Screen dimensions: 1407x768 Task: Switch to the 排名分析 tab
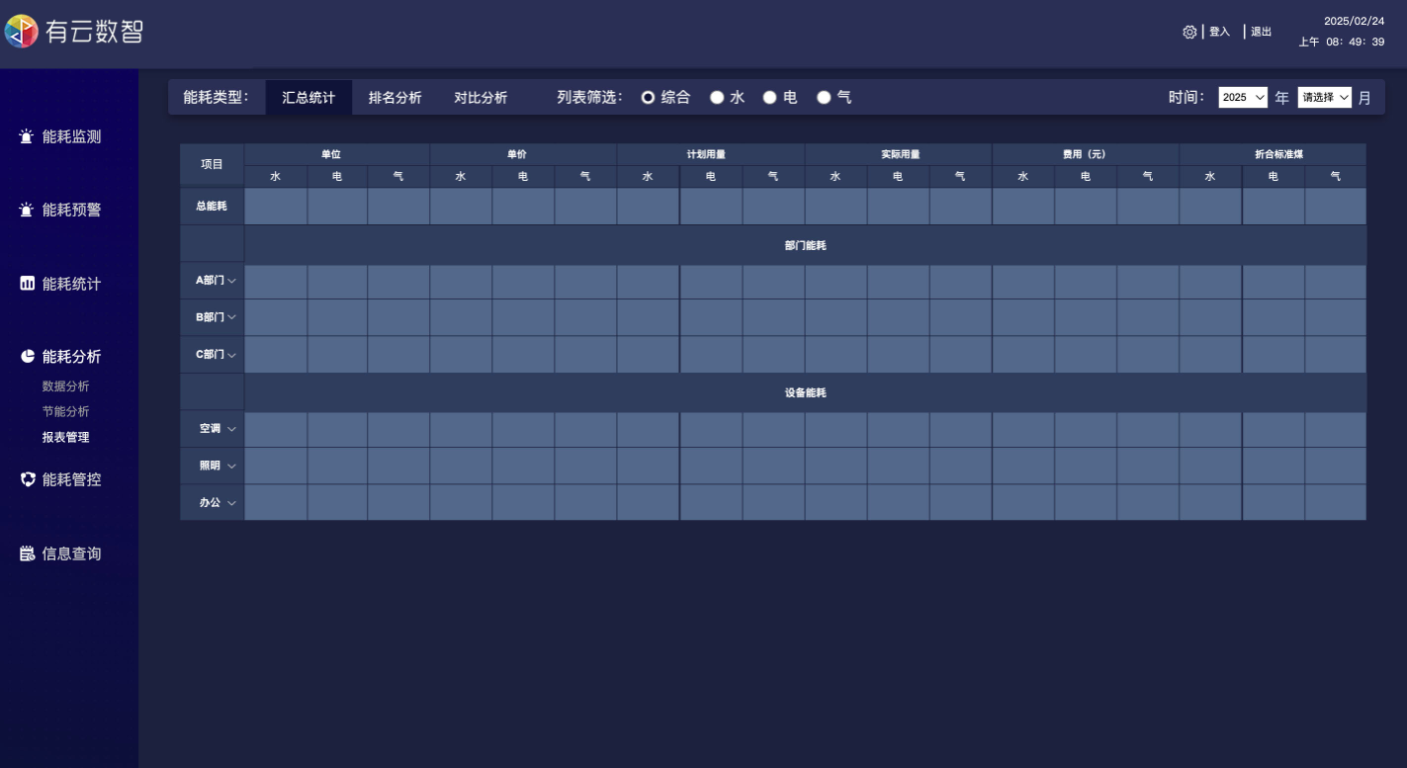click(395, 98)
